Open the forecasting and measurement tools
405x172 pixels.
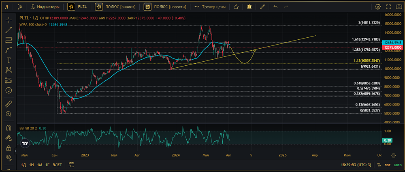coord(9,80)
